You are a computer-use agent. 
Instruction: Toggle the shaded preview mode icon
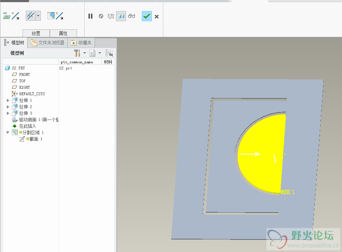coord(121,16)
